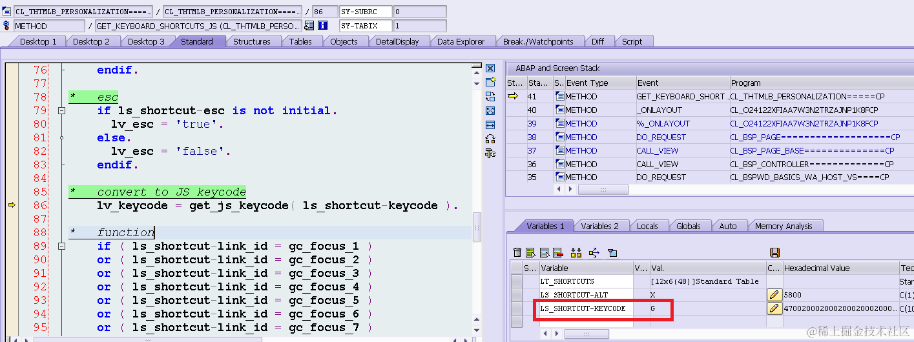
Task: Click the blue arrows icon in Variables toolbar
Action: click(594, 252)
